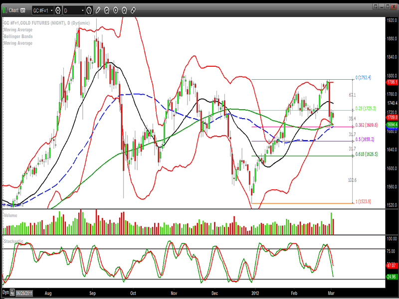Click the SH badge next to Chart

[22, 10]
